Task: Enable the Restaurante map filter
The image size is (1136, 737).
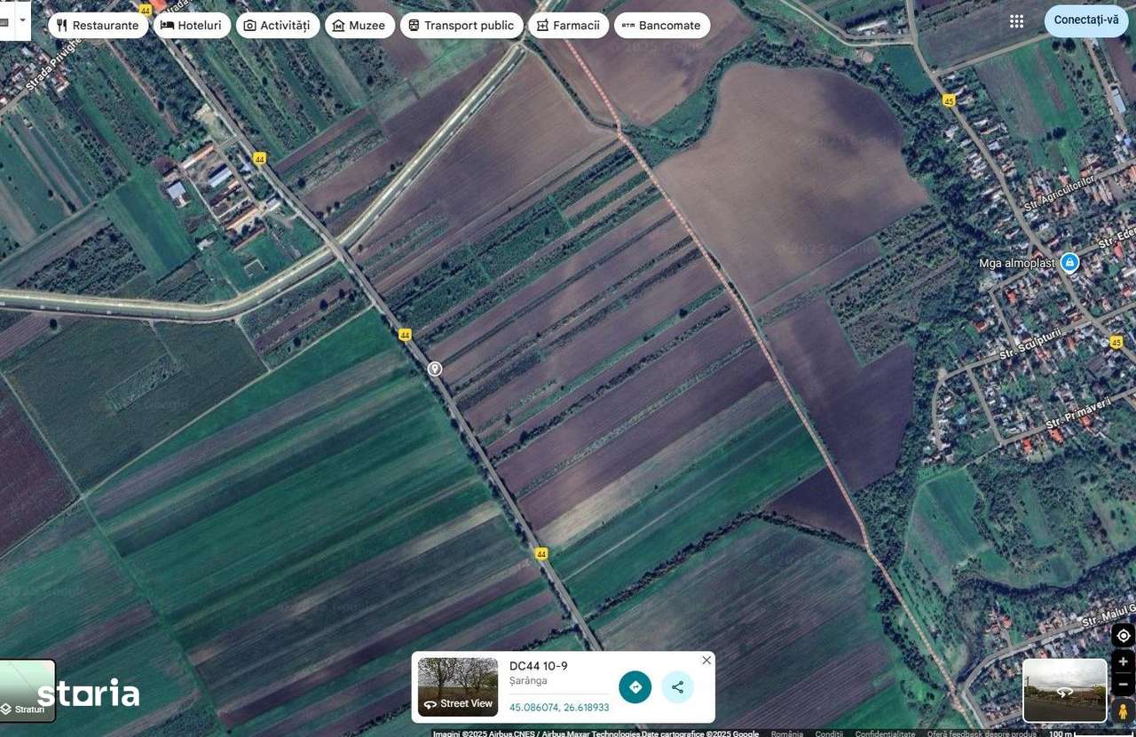Action: click(x=98, y=25)
